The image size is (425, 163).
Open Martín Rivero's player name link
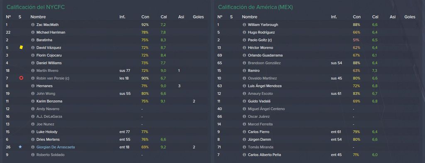[x=47, y=71]
